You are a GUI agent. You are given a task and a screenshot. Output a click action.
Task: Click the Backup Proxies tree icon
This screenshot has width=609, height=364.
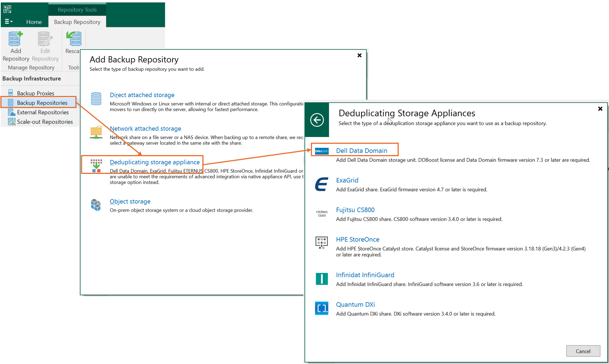[11, 93]
